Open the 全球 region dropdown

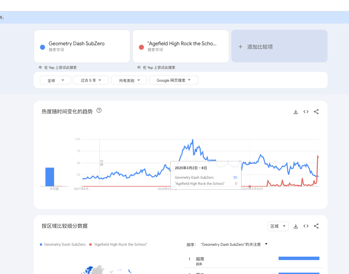click(55, 80)
